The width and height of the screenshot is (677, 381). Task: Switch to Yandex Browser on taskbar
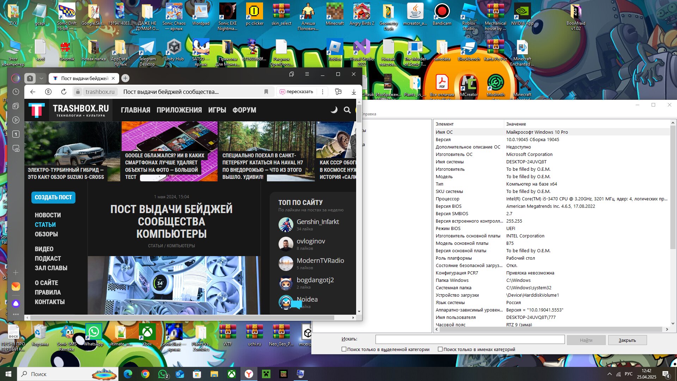pos(249,374)
